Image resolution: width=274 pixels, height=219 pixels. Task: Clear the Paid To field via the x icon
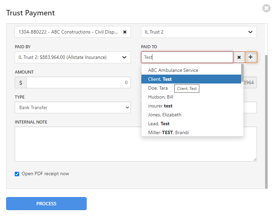(239, 57)
